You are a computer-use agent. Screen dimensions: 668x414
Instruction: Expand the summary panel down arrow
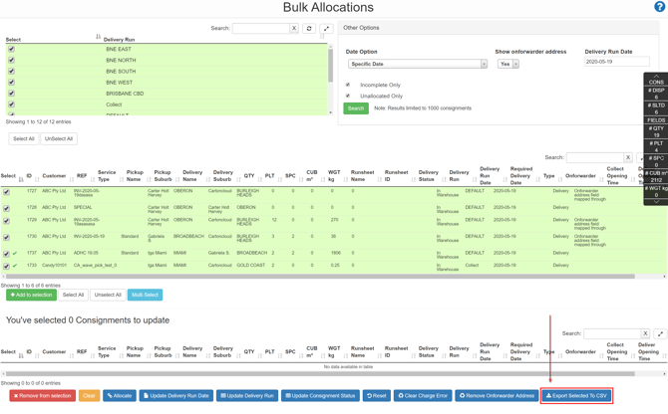[x=656, y=202]
